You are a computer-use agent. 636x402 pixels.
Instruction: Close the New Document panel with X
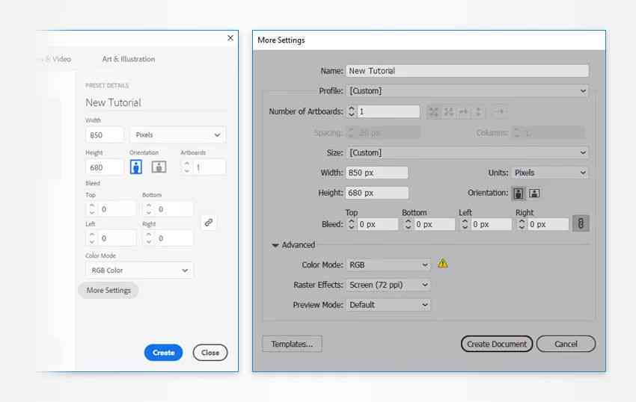coord(230,37)
